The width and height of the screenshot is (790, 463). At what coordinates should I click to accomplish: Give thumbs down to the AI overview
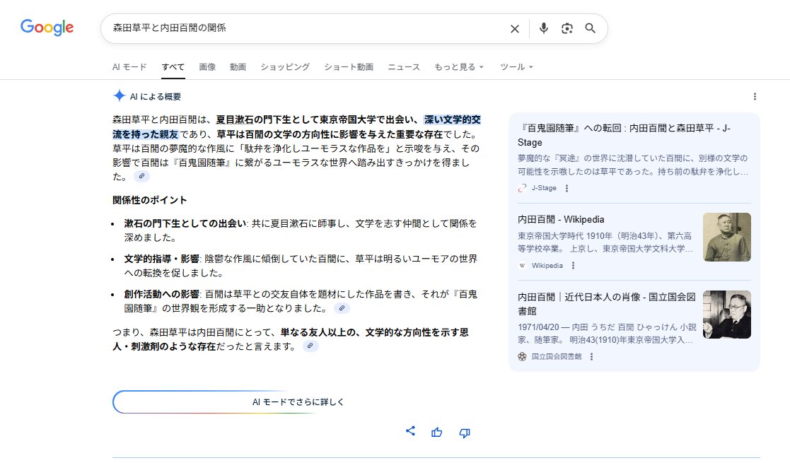point(465,433)
